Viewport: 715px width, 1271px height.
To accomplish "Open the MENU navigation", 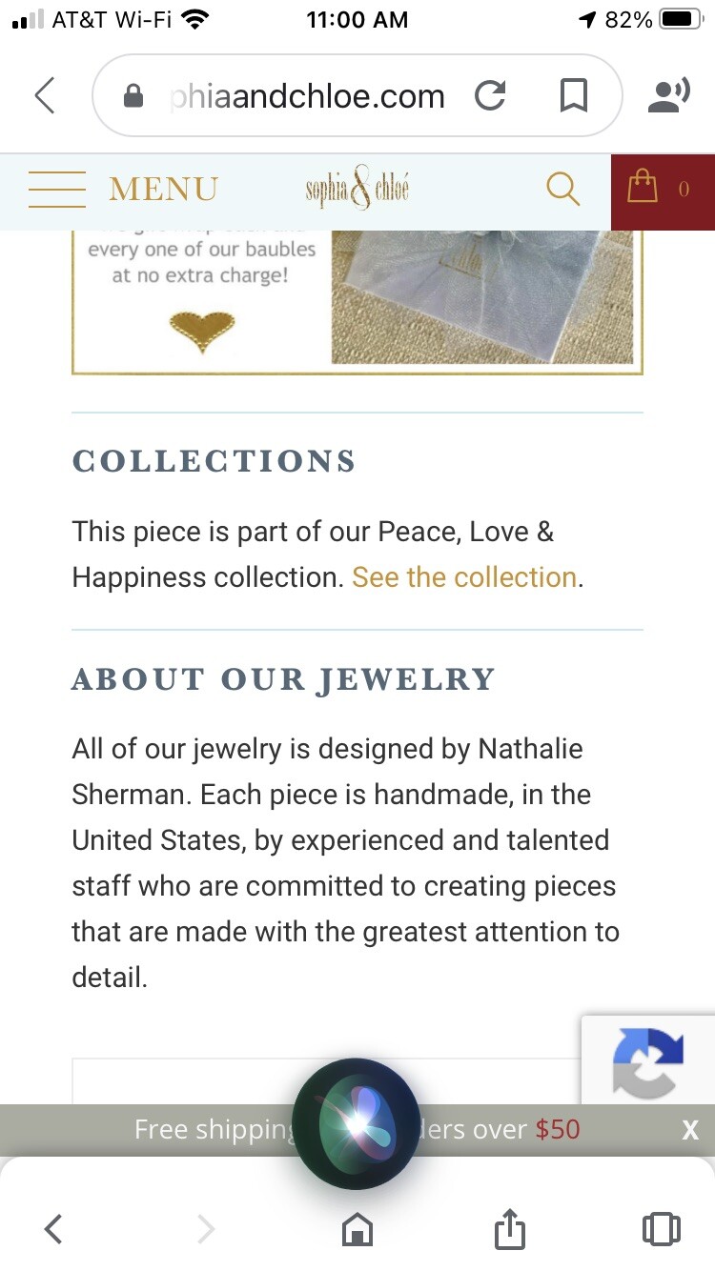I will pos(162,189).
